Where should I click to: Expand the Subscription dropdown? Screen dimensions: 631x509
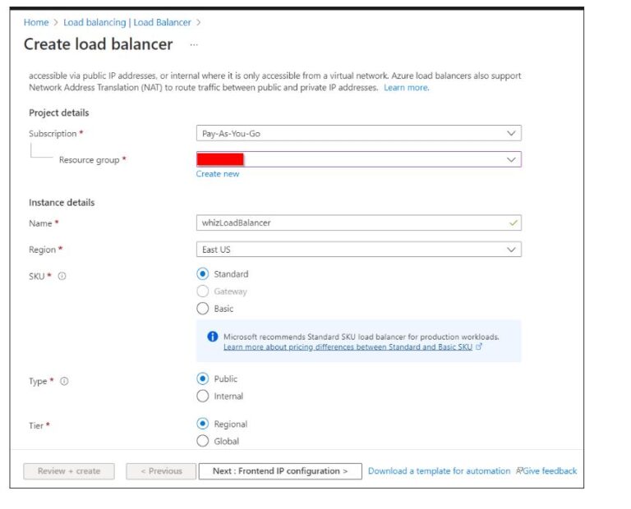tap(358, 133)
